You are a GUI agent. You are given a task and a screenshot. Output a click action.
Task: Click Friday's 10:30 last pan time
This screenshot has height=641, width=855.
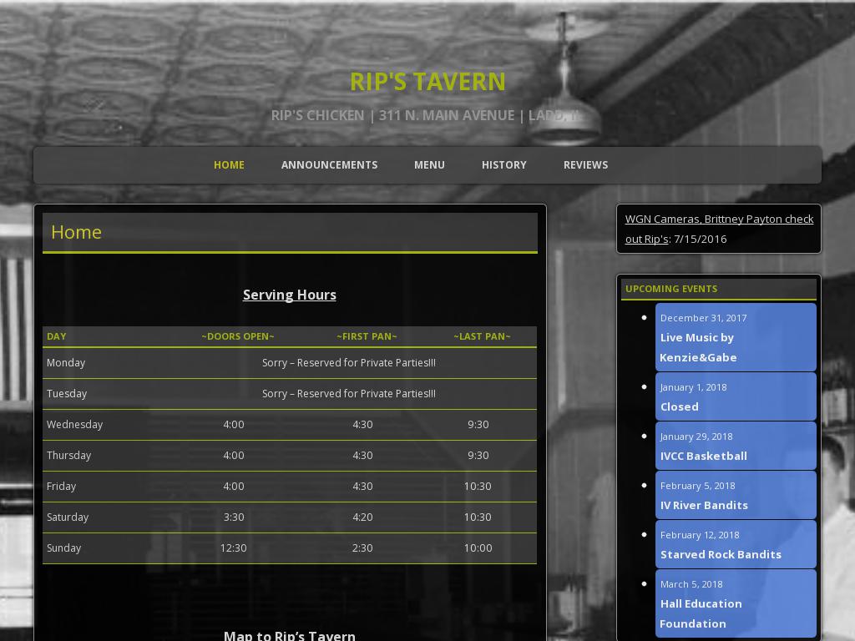478,487
